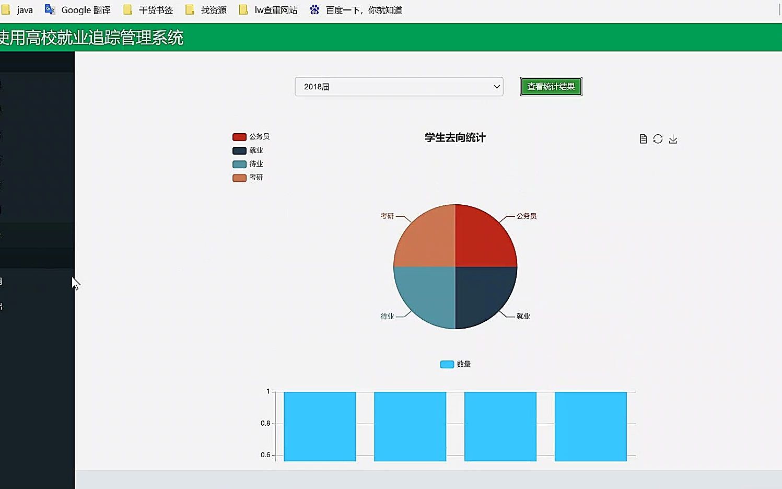Click the Google 翻译 icon on the bookmarks bar
The height and width of the screenshot is (489, 782).
(x=50, y=9)
